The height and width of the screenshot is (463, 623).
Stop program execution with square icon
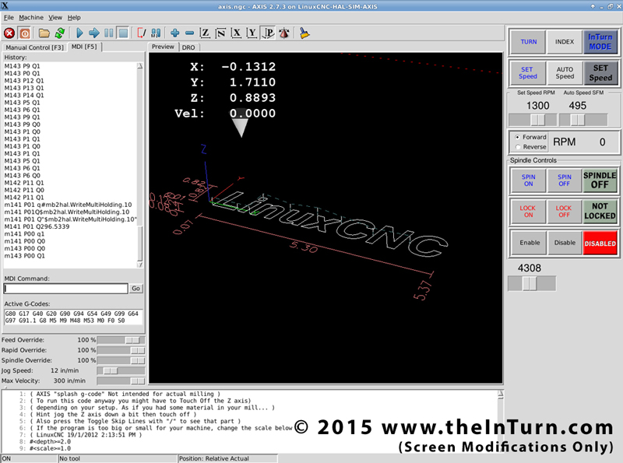pos(124,33)
